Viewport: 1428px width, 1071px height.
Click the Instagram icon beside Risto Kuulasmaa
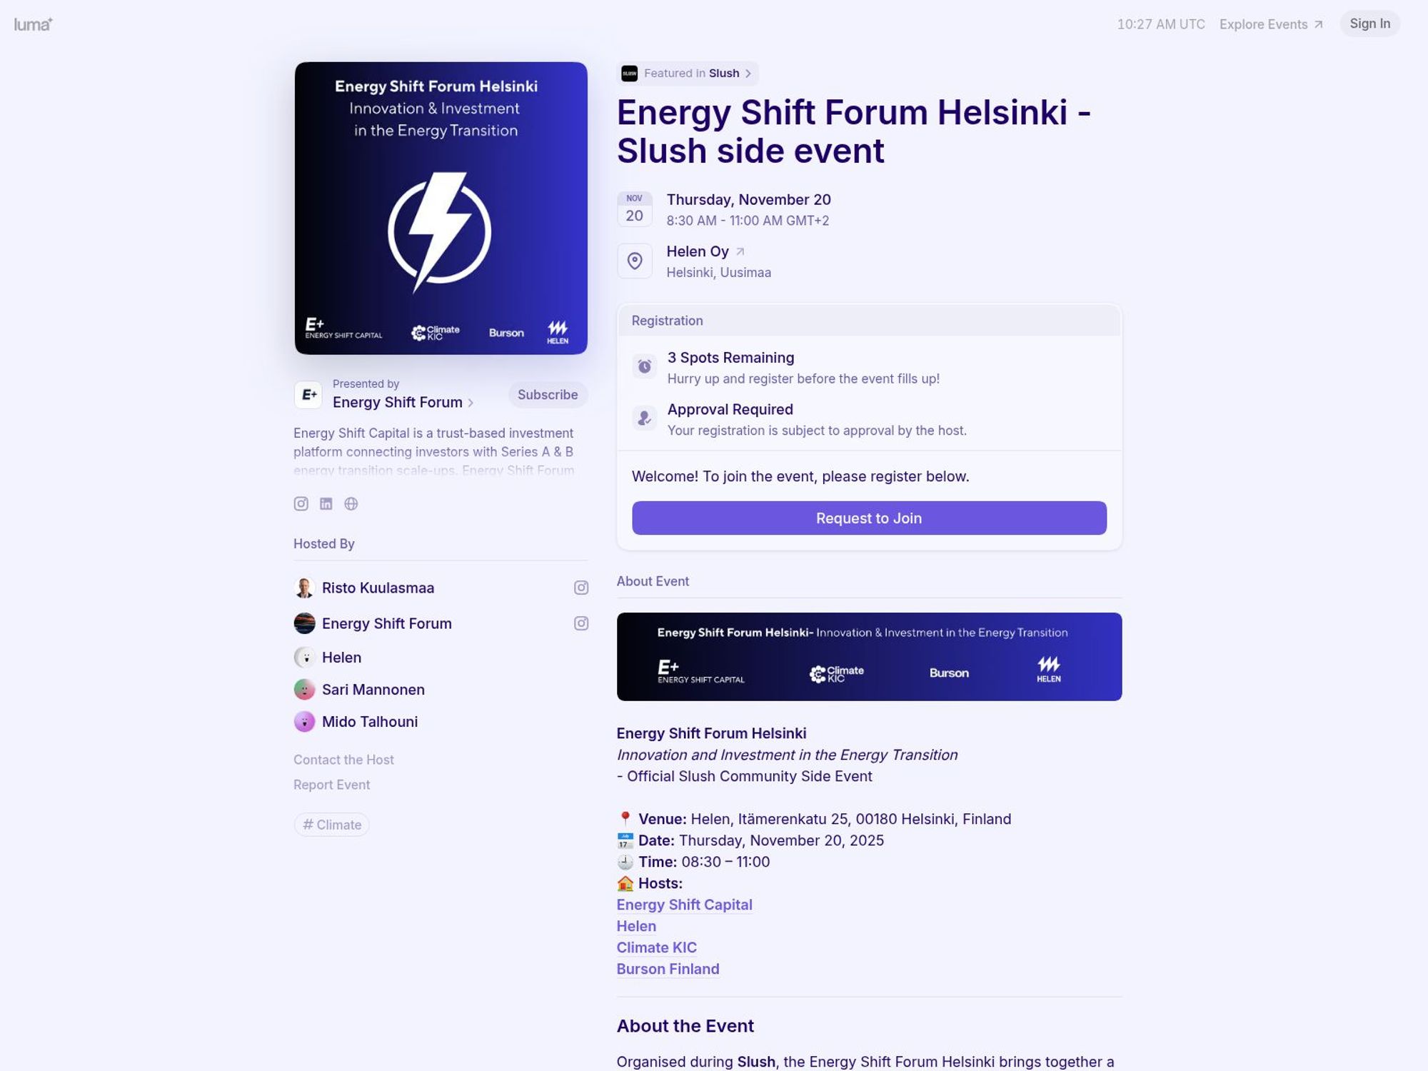(580, 587)
